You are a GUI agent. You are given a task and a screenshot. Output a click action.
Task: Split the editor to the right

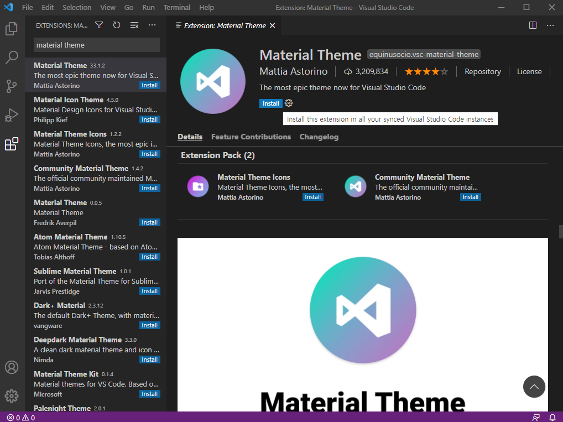click(x=533, y=25)
